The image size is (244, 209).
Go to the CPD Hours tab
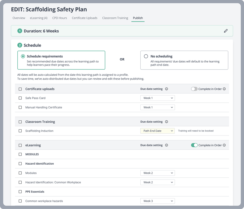59,18
